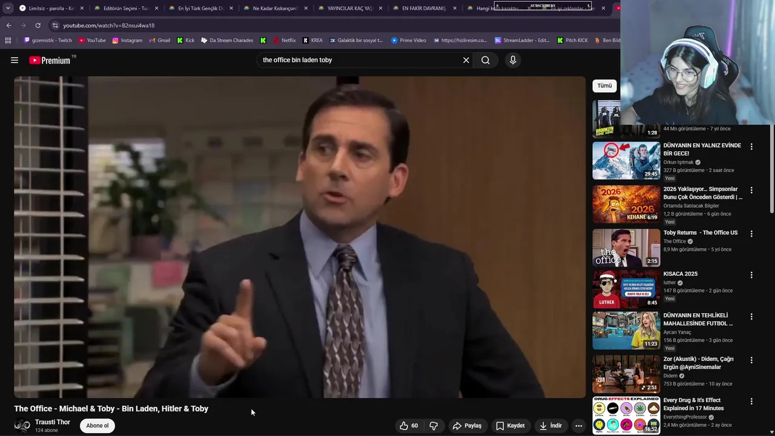The image size is (775, 436).
Task: Subscribe via Abone ol button
Action: pos(97,426)
